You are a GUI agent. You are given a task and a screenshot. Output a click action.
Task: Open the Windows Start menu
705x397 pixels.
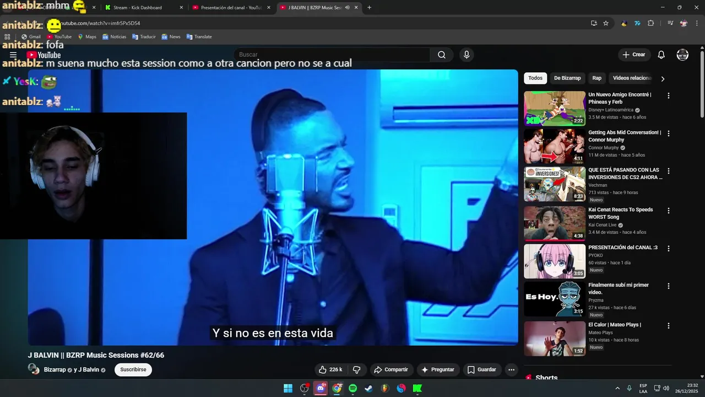point(288,388)
